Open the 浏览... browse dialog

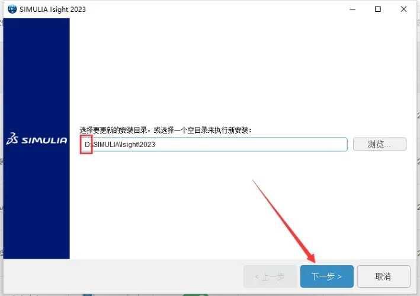click(x=380, y=144)
